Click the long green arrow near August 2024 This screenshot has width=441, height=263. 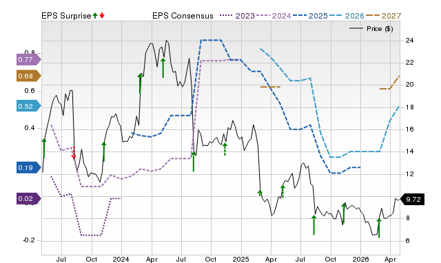[194, 161]
